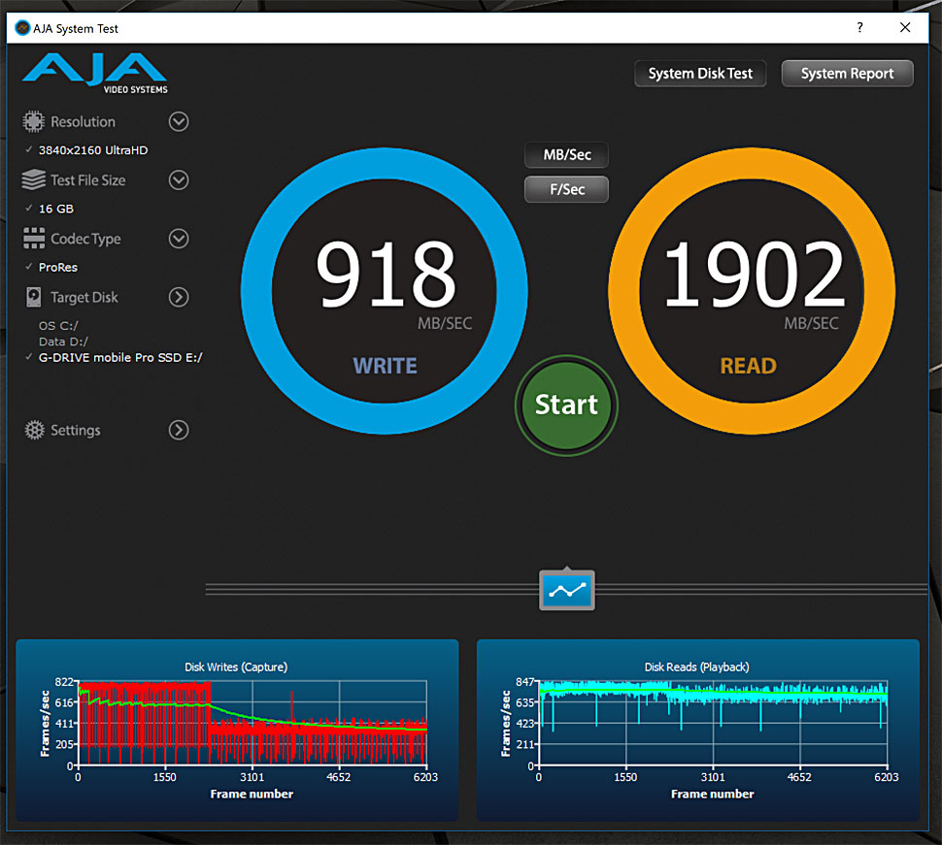Viewport: 942px width, 845px height.
Task: Click the Disk Reads (Playback) title
Action: 697,666
